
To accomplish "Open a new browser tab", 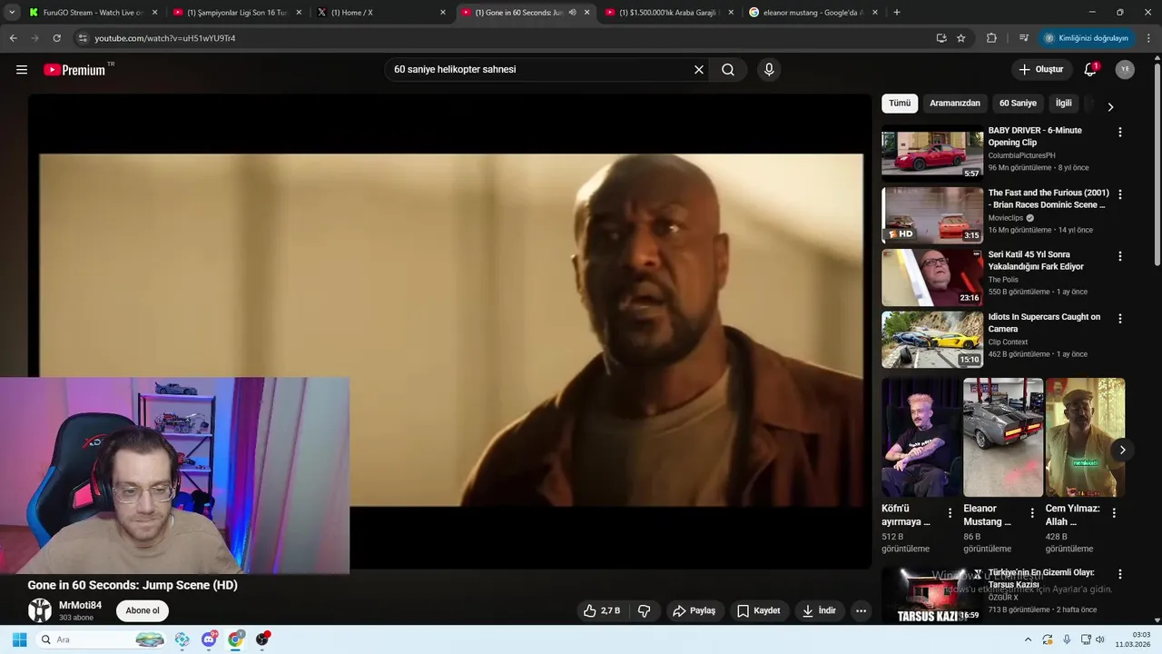I will [x=897, y=13].
